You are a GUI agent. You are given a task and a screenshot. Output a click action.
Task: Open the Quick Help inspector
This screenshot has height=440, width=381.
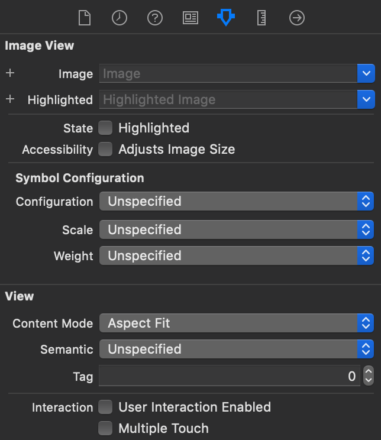pos(155,18)
